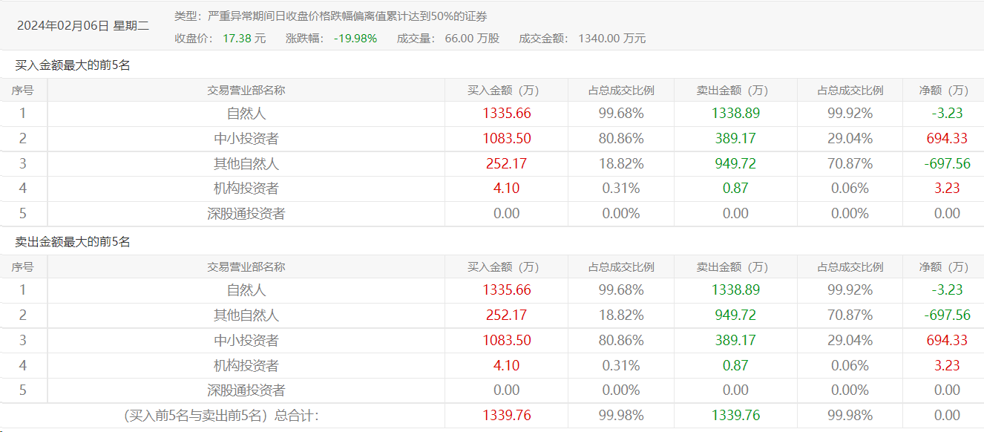Click the closing price value 17.38 元
This screenshot has width=984, height=432.
(x=243, y=38)
